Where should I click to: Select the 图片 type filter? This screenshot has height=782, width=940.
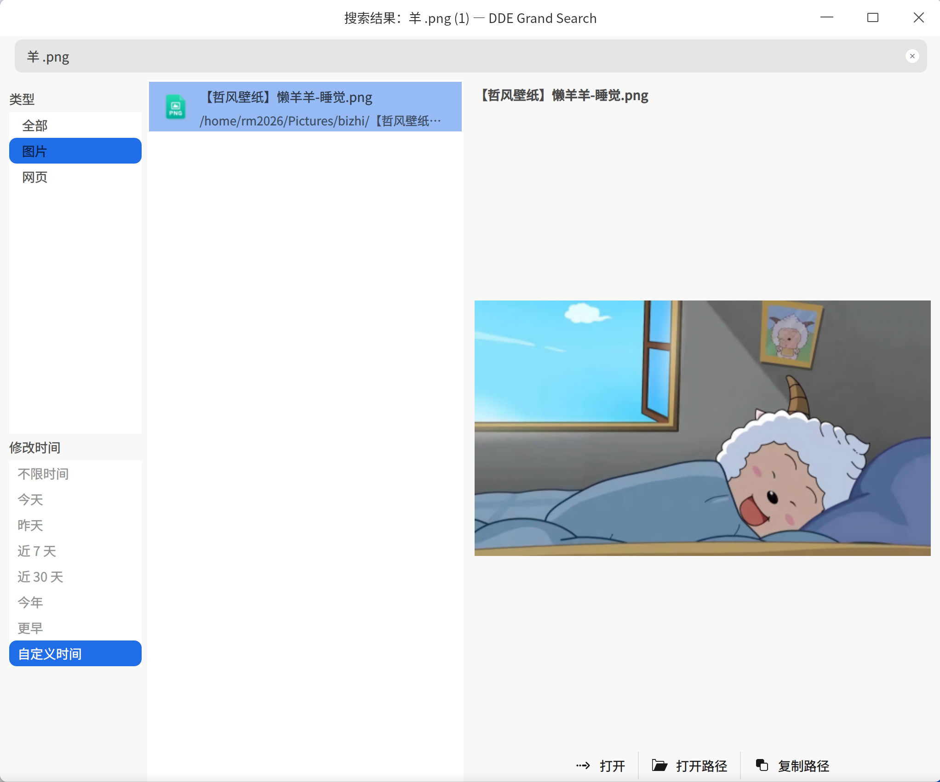coord(75,151)
